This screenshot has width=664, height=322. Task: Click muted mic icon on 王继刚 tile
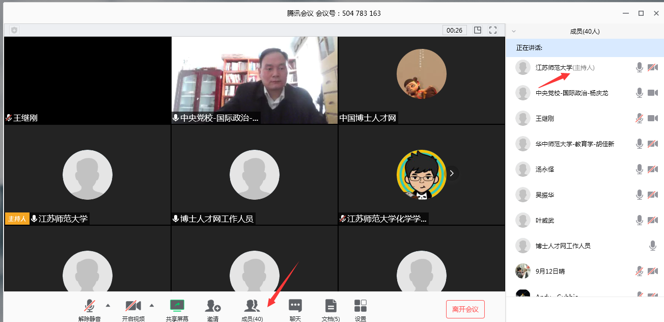point(9,118)
